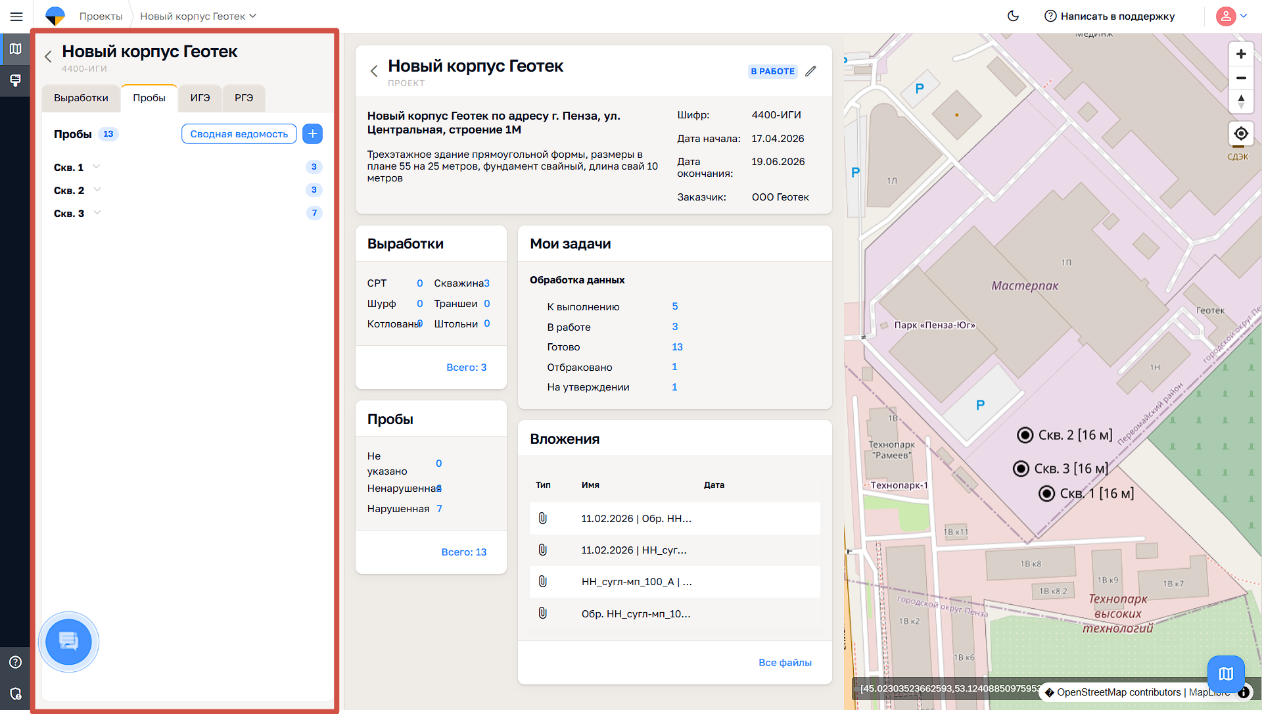Toggle dark mode moon icon
Viewport: 1262px width, 714px height.
coord(1013,16)
